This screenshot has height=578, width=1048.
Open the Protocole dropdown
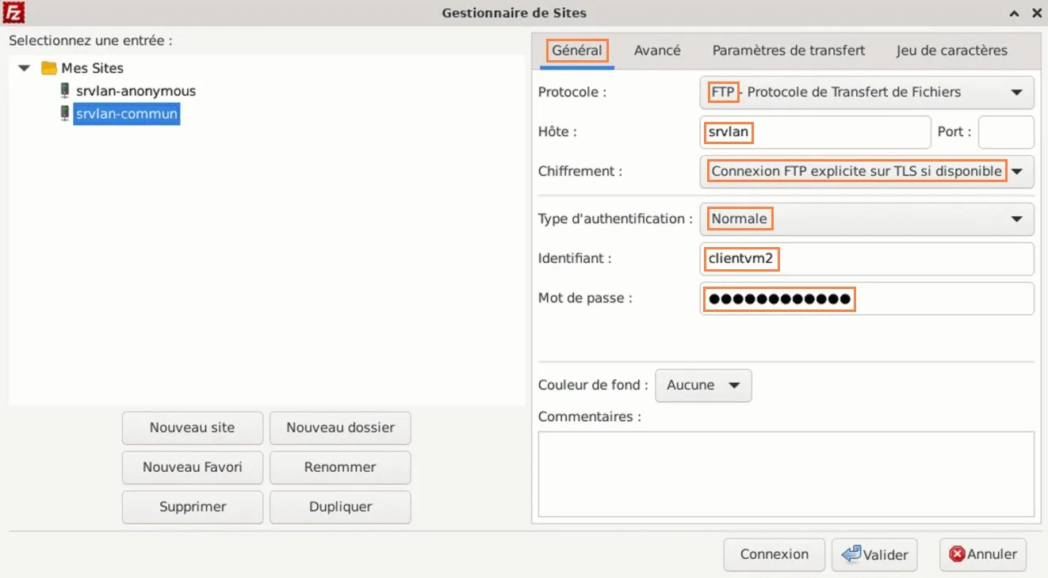(x=867, y=92)
